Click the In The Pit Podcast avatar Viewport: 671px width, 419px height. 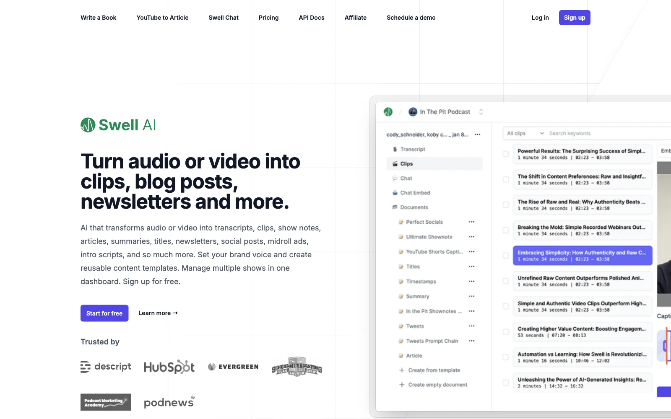pos(413,112)
